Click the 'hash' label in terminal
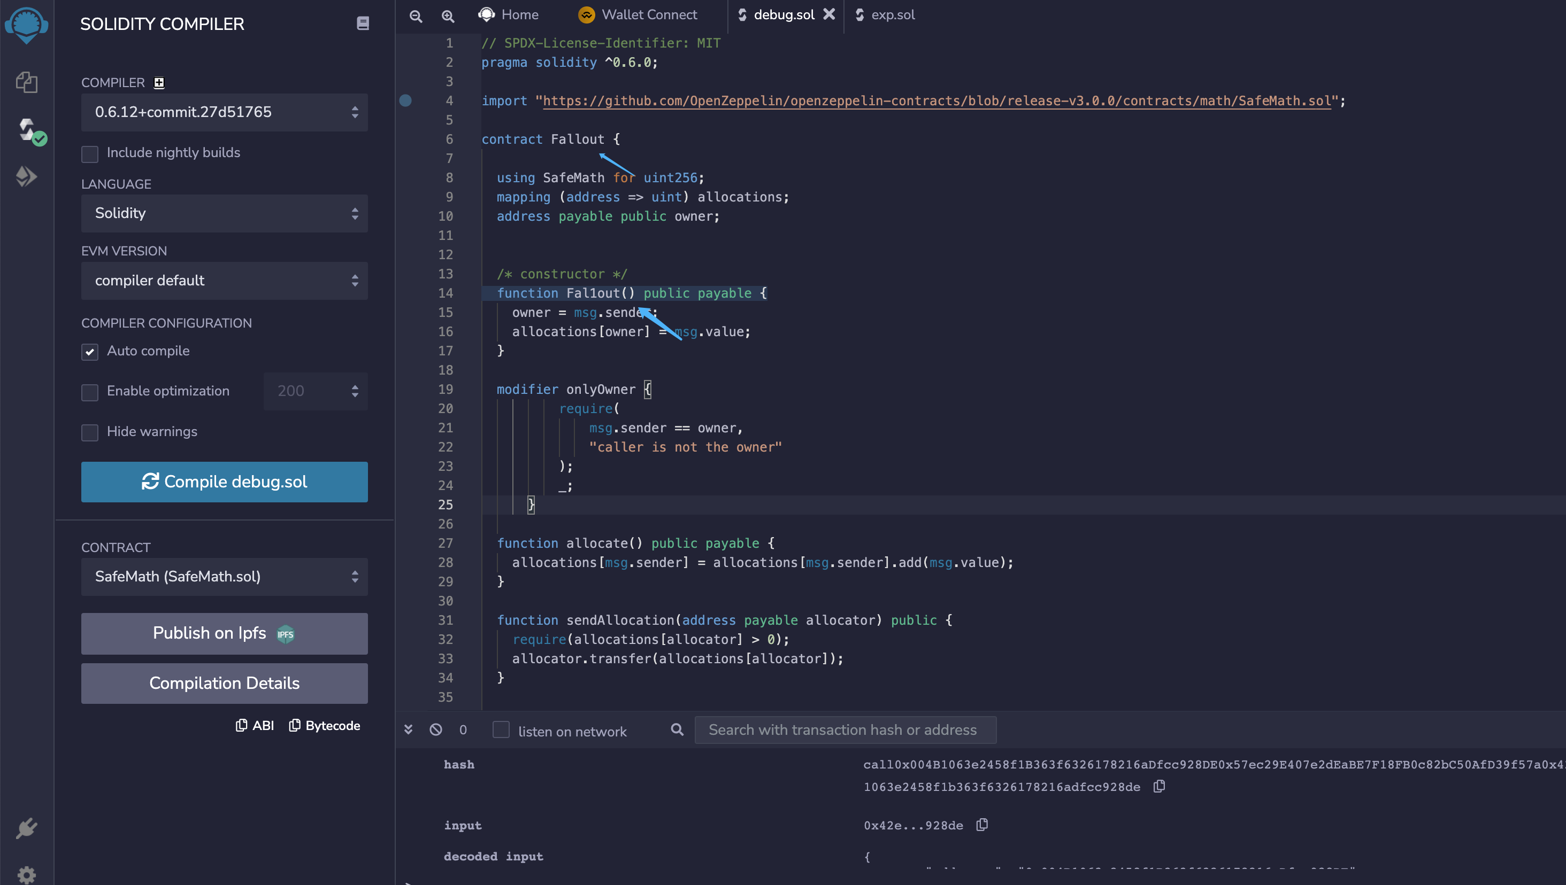 coord(458,765)
